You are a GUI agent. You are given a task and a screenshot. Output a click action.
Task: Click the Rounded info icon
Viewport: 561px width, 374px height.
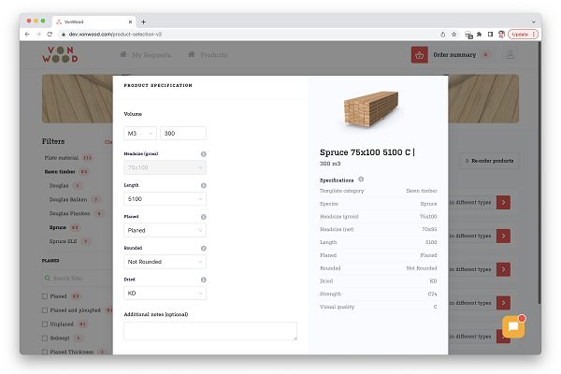204,249
